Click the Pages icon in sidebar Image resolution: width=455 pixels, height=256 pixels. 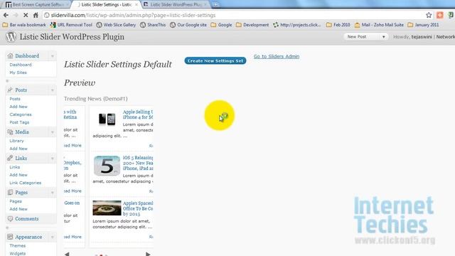pyautogui.click(x=10, y=193)
